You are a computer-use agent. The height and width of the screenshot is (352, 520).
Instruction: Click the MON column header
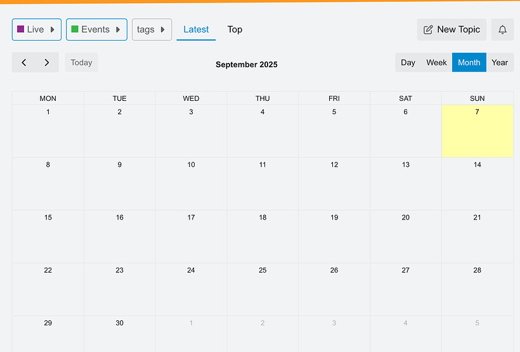pos(48,98)
